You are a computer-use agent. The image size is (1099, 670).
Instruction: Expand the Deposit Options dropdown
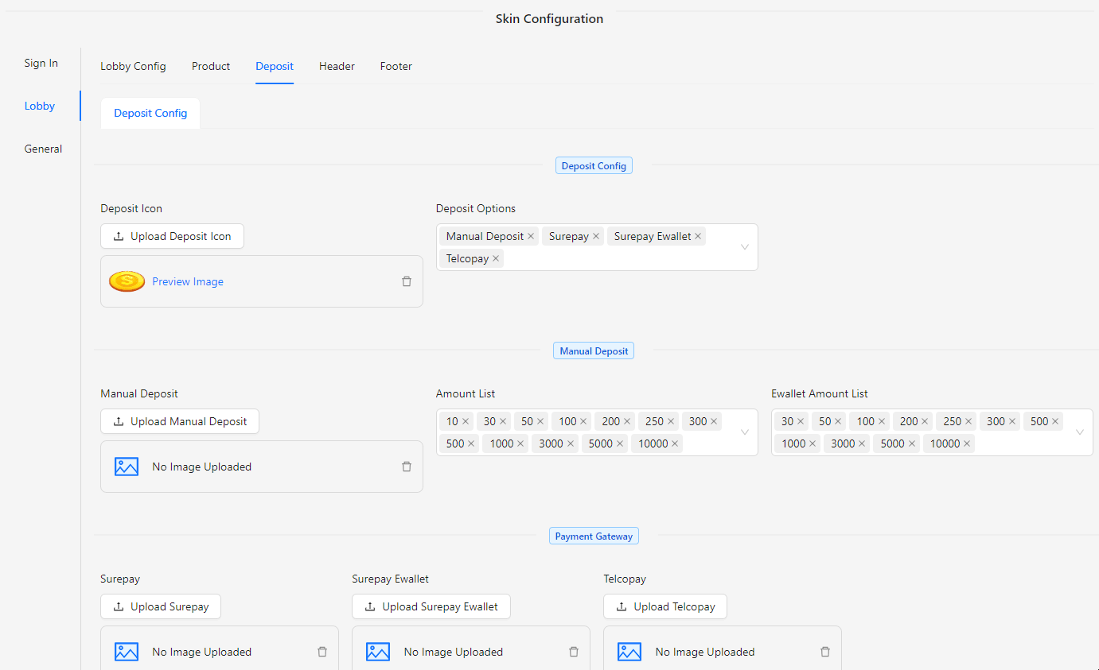(745, 247)
